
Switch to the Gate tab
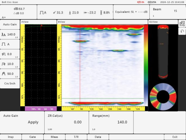click(x=32, y=137)
